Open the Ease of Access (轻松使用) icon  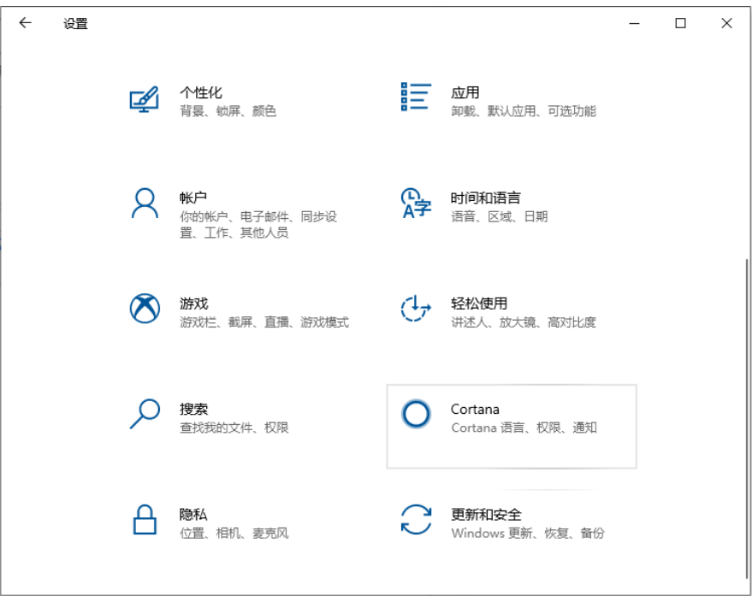tap(415, 309)
